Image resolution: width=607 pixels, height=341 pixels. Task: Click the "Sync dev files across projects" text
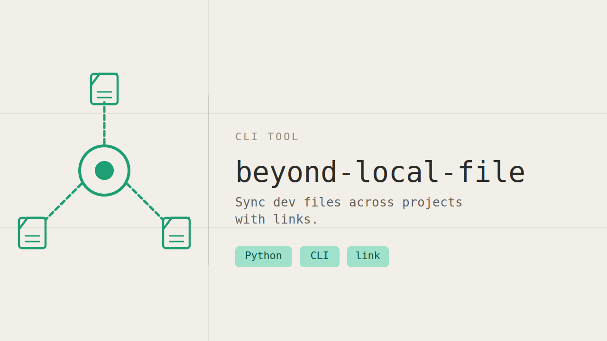[x=349, y=202]
